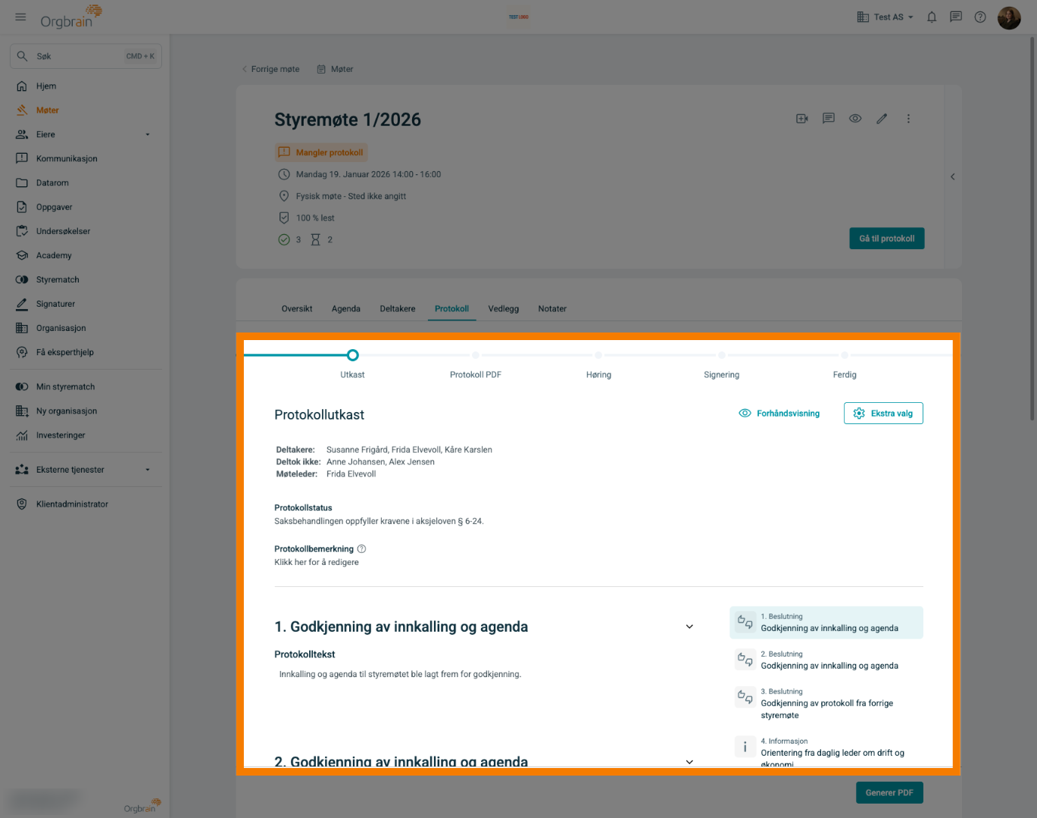Click the Protokollbemerkning help icon

coord(361,549)
